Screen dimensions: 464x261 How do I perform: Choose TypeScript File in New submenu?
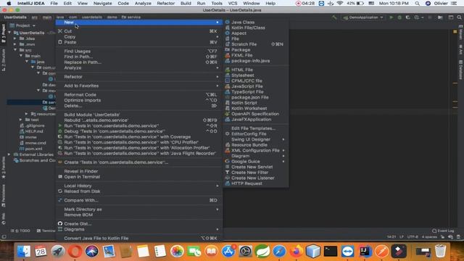tap(256, 92)
